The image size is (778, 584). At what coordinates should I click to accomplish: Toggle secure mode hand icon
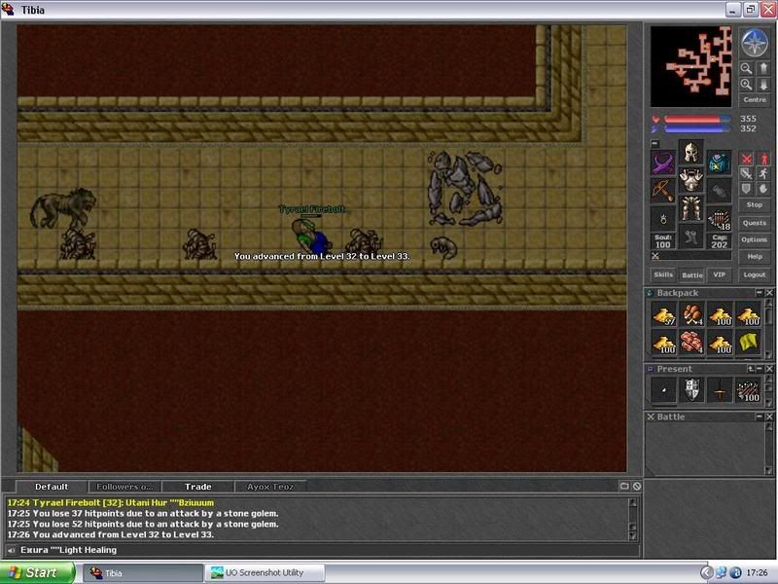[x=763, y=188]
